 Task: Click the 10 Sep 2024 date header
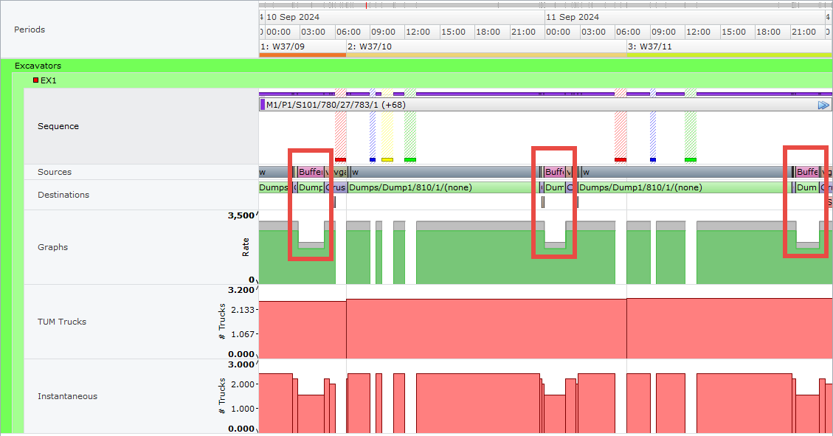(x=293, y=17)
